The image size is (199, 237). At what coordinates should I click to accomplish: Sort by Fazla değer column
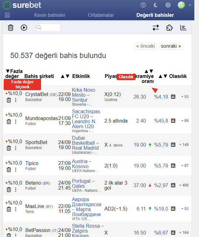pyautogui.click(x=14, y=74)
